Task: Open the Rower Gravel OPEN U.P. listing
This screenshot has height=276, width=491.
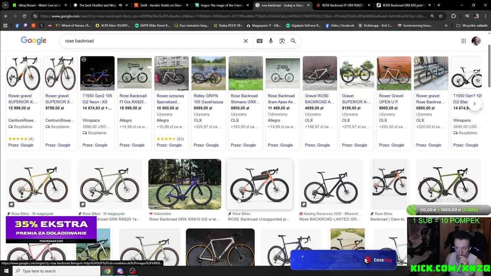Action: (x=394, y=103)
